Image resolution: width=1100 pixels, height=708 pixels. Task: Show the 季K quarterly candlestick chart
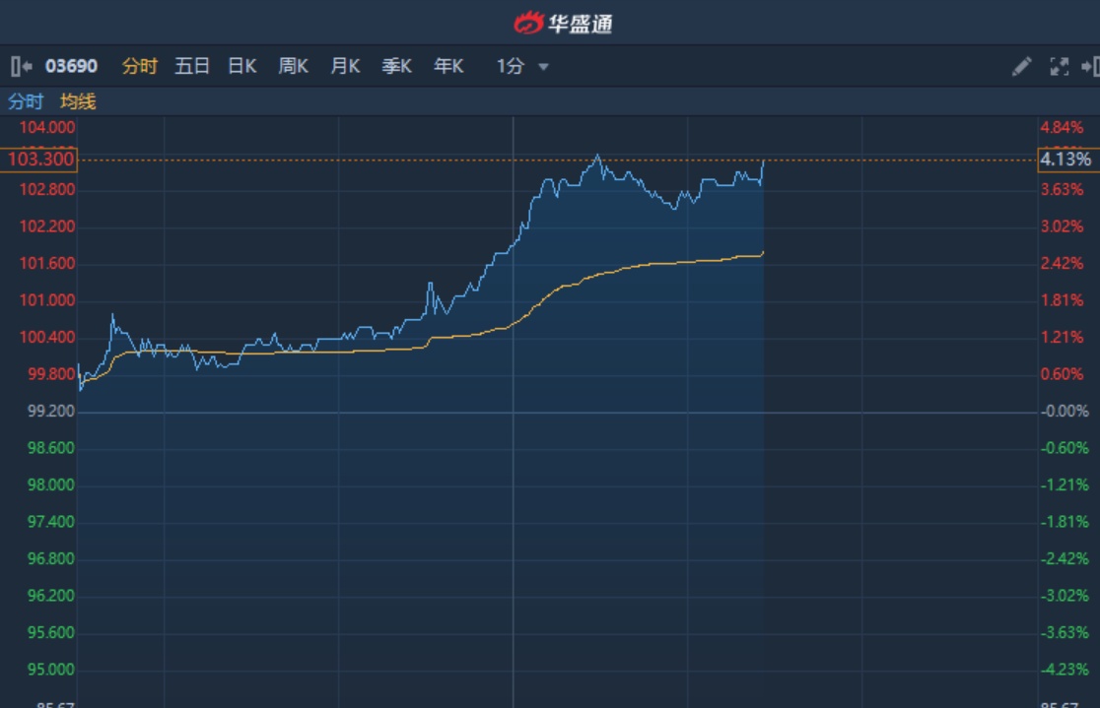396,66
